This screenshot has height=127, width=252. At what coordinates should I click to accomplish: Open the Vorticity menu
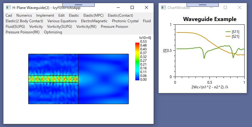tap(36, 27)
